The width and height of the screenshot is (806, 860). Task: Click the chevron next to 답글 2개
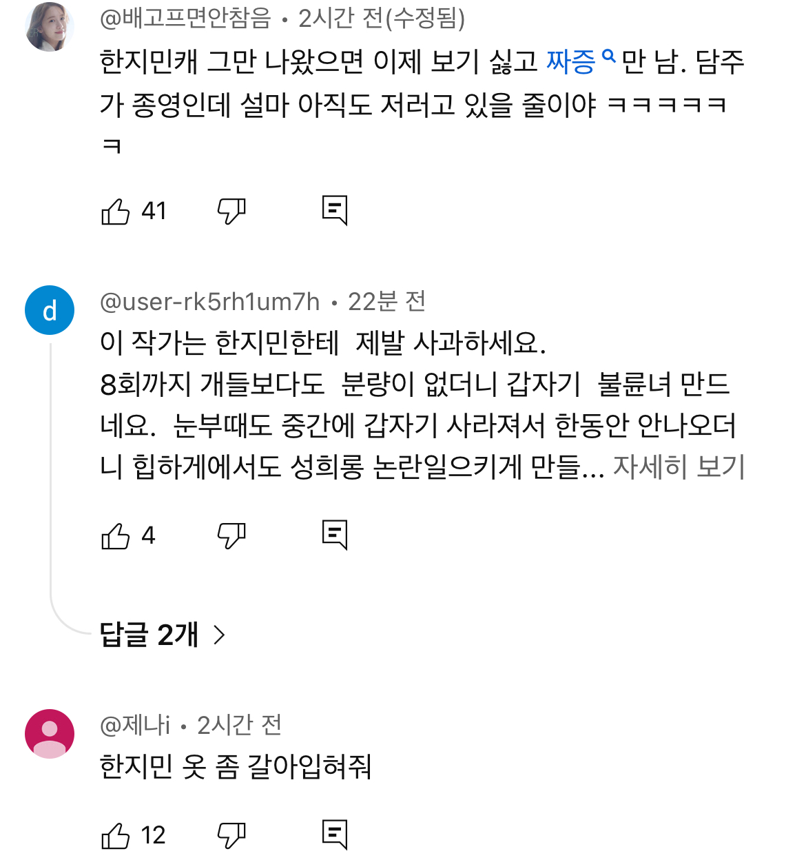point(219,635)
